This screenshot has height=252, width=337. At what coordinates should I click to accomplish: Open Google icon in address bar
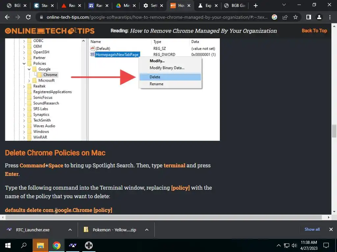point(274,17)
